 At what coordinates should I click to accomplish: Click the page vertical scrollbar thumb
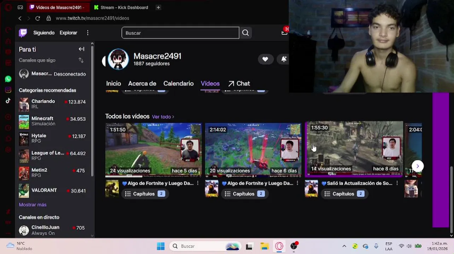pos(451,200)
